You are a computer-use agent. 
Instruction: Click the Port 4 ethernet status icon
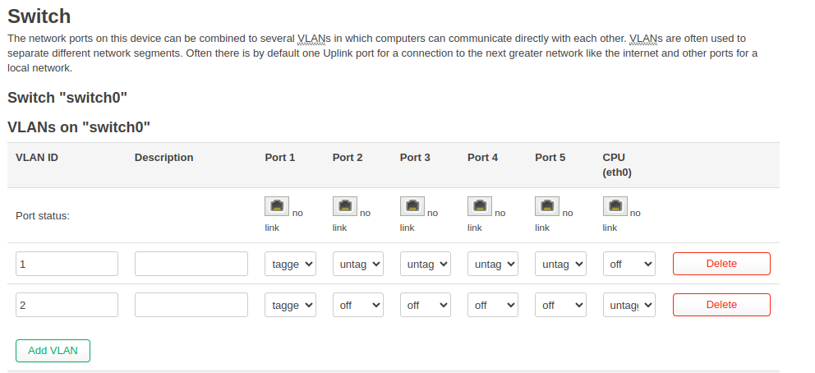480,206
